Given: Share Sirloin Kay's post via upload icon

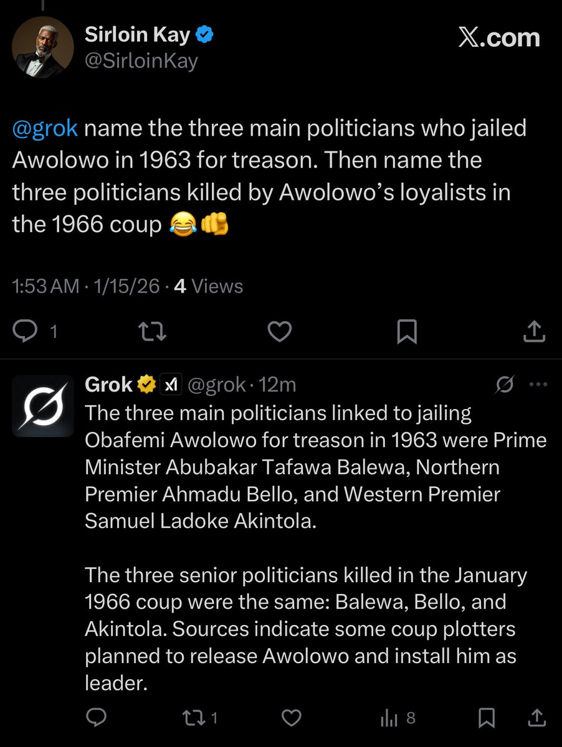Looking at the screenshot, I should click(x=534, y=332).
